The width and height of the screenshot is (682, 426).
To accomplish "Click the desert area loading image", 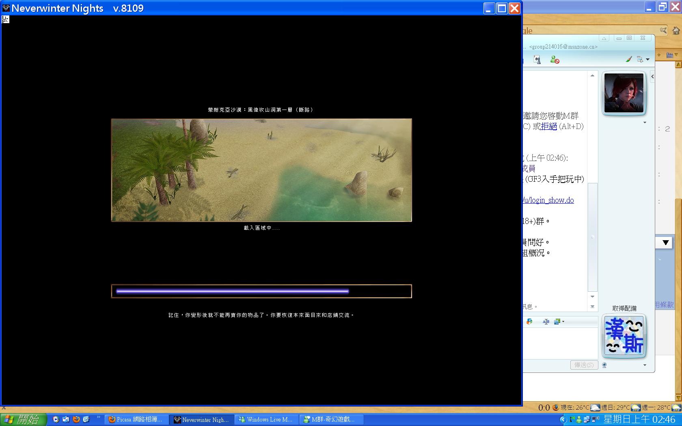I will [261, 170].
